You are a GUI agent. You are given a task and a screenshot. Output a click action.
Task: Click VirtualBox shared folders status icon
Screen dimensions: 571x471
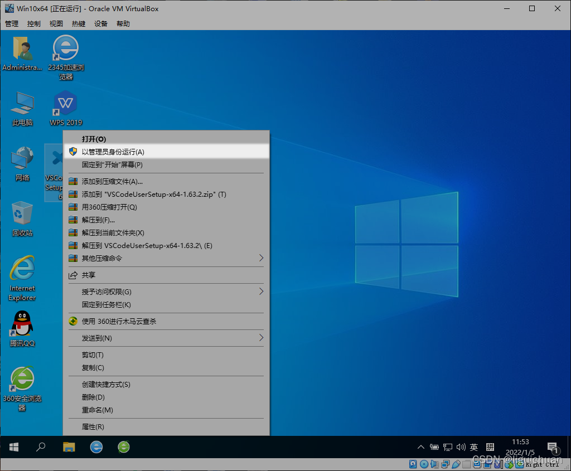pyautogui.click(x=467, y=464)
